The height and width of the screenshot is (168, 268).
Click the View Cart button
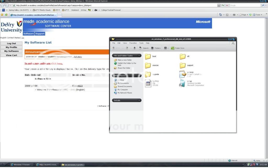[x=11, y=55]
